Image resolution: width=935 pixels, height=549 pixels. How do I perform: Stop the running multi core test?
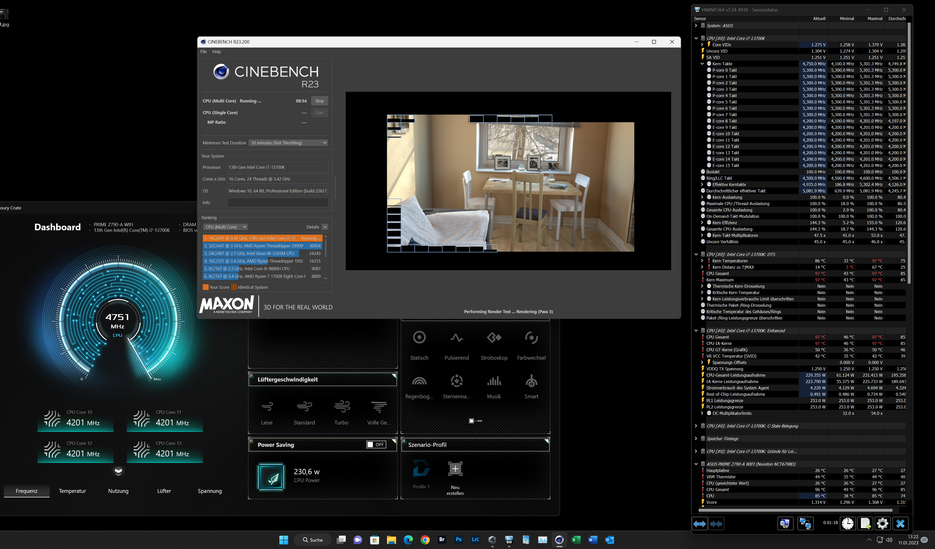coord(319,101)
